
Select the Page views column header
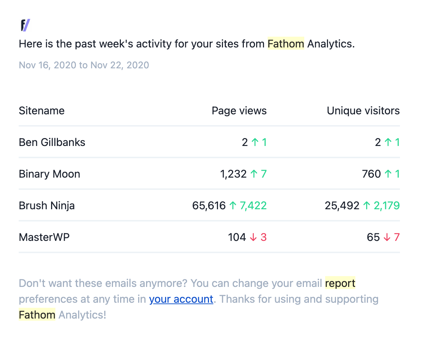(239, 111)
